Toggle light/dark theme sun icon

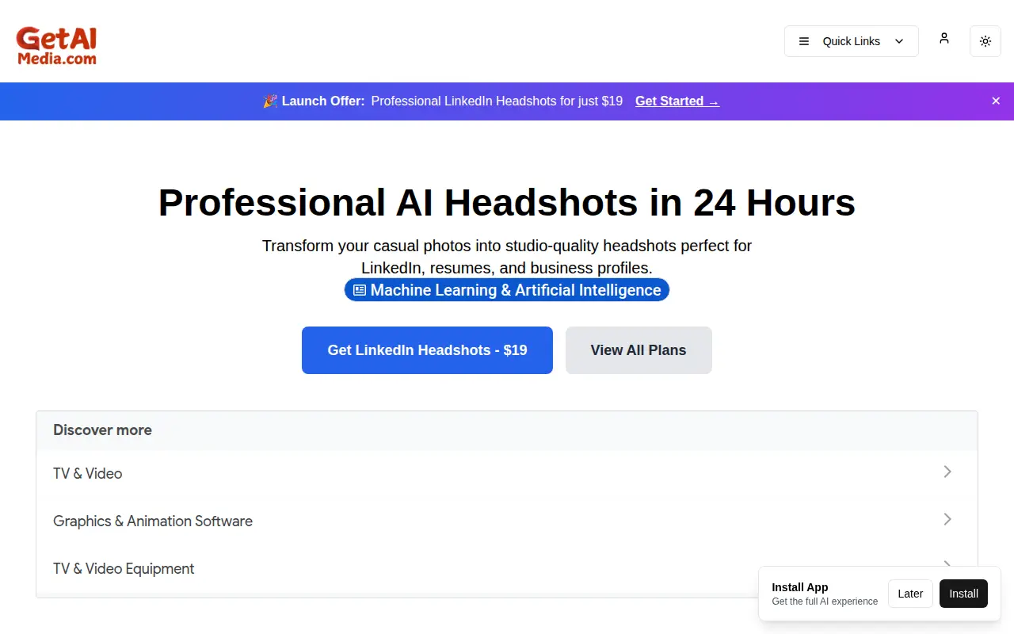(x=985, y=41)
